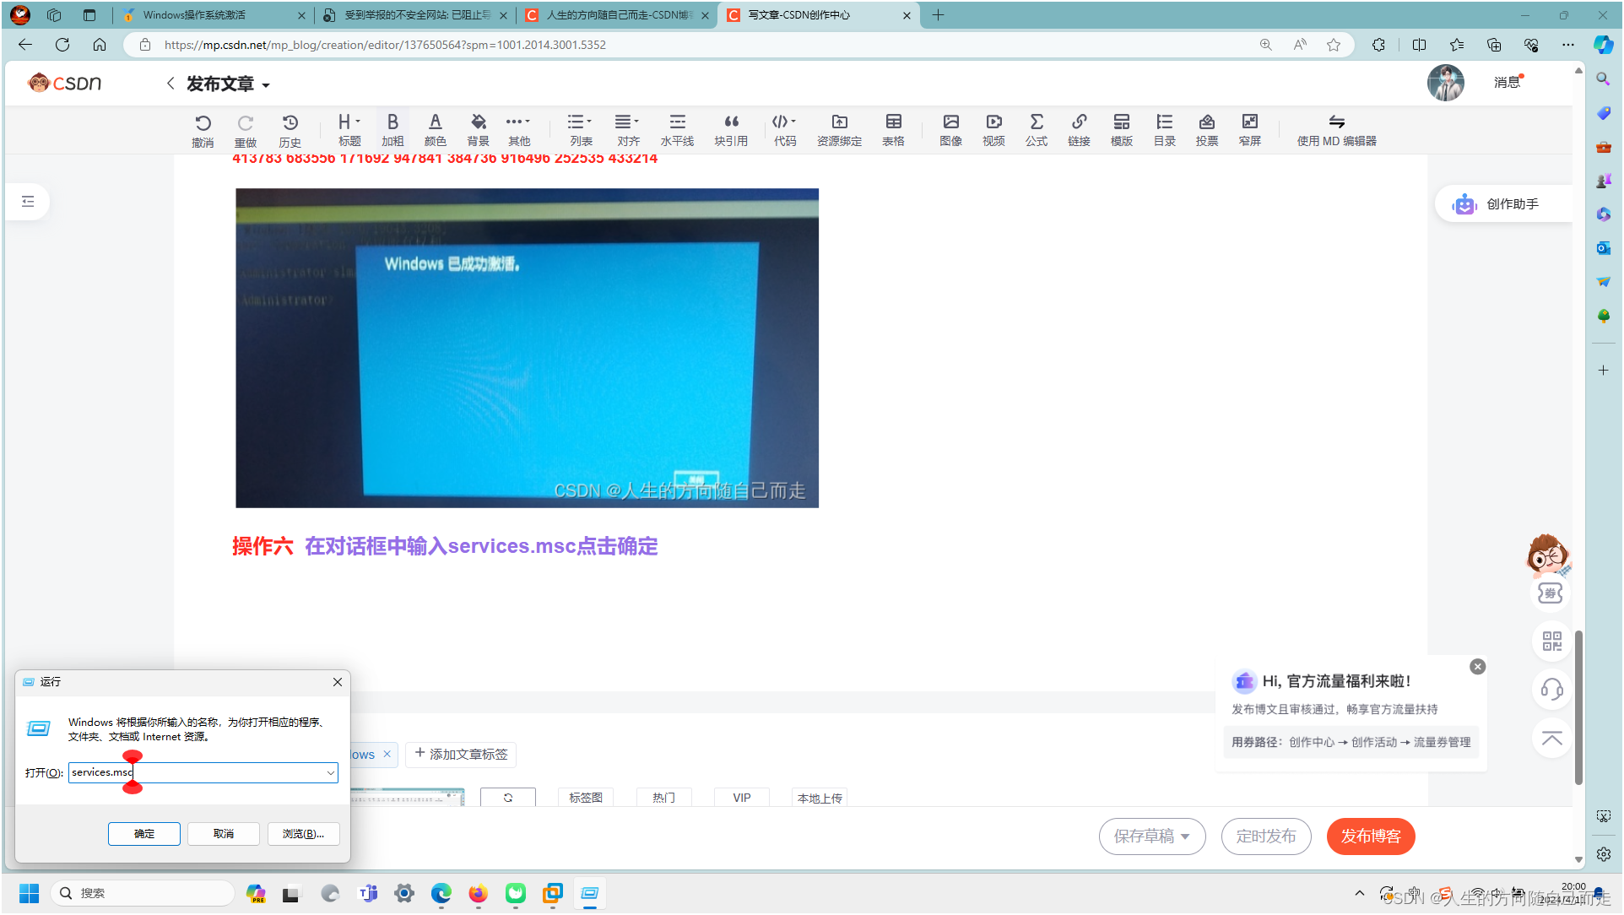Click 添加文章标签 to add a tag
Viewport: 1624px width, 915px height.
coord(461,754)
